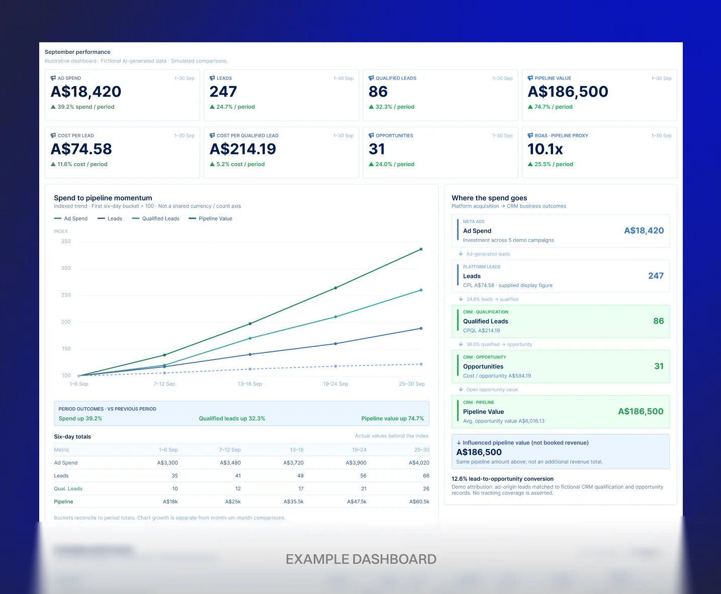The height and width of the screenshot is (594, 721).
Task: Open the Platform Leads funnel card
Action: coord(561,276)
